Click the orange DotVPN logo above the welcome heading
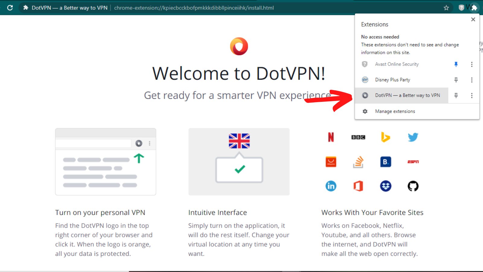 239,46
